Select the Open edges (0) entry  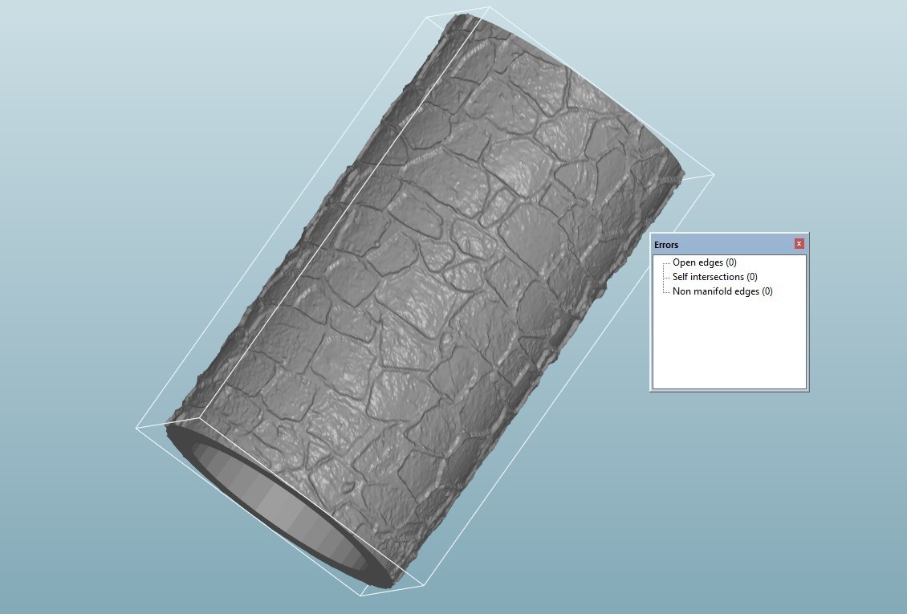(704, 262)
